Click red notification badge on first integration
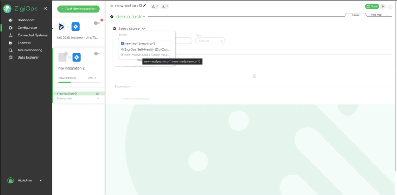397x195 pixels. (x=102, y=20)
